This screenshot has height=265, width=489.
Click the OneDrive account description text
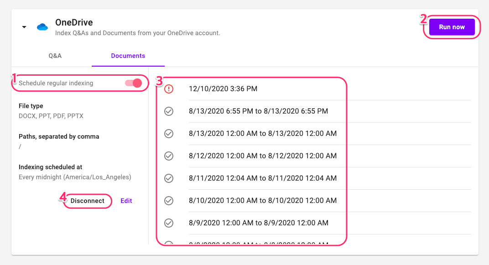click(x=138, y=33)
